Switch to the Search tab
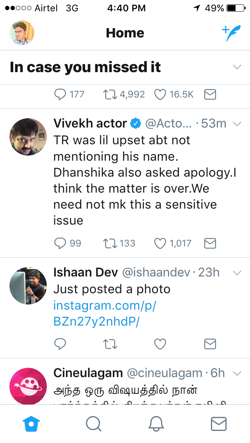 click(x=94, y=424)
